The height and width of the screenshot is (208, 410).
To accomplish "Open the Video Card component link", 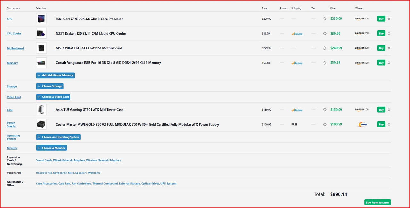I will coord(14,97).
